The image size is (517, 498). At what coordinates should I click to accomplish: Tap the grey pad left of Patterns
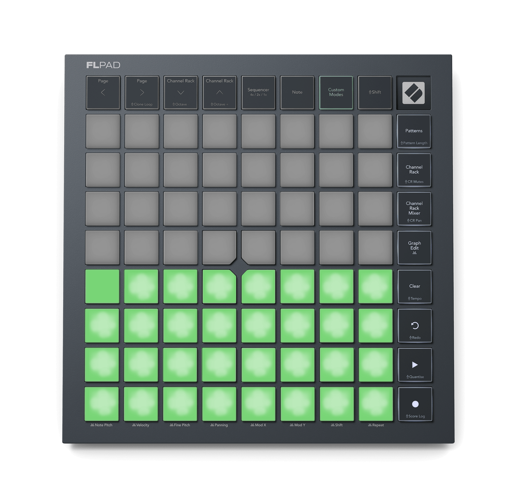pyautogui.click(x=375, y=131)
